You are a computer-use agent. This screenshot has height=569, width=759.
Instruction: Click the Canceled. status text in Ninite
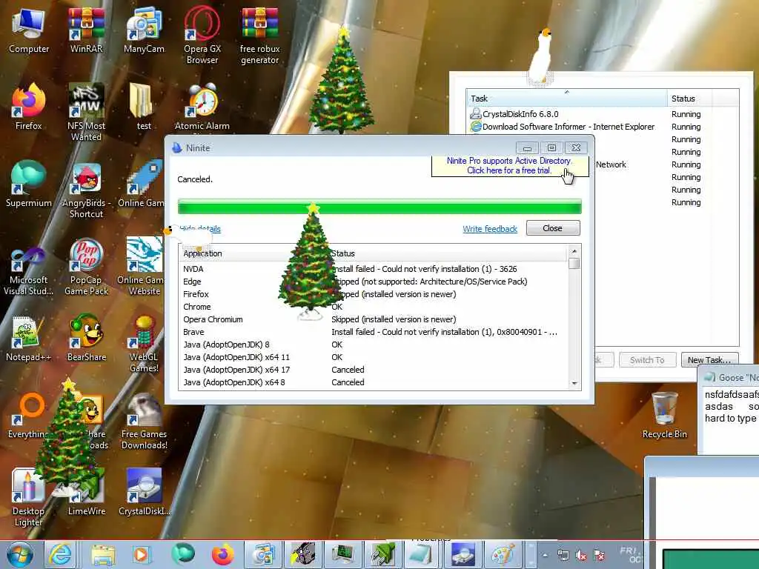195,179
